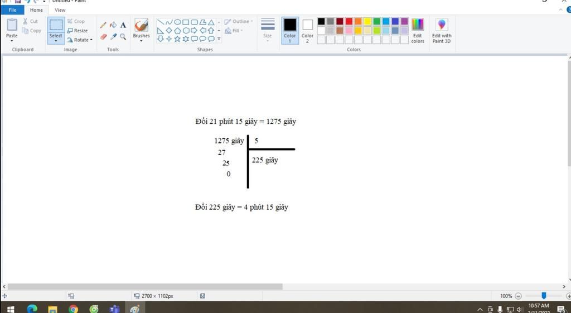
Task: Choose the Six-point star shape
Action: pyautogui.click(x=186, y=38)
